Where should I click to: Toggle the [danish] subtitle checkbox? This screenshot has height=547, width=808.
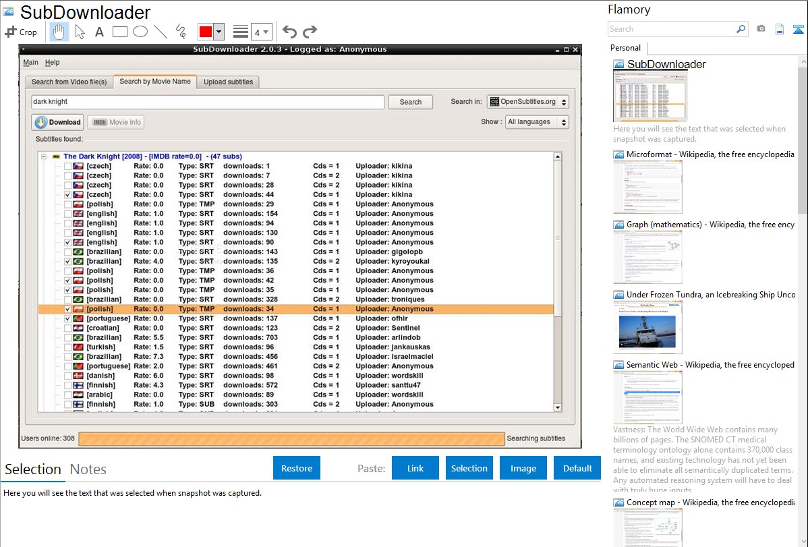[67, 376]
